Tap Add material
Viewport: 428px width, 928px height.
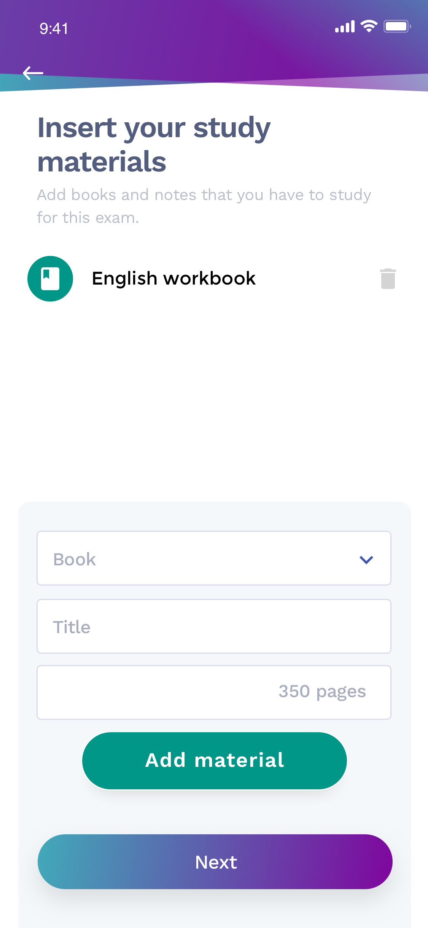[x=214, y=760]
